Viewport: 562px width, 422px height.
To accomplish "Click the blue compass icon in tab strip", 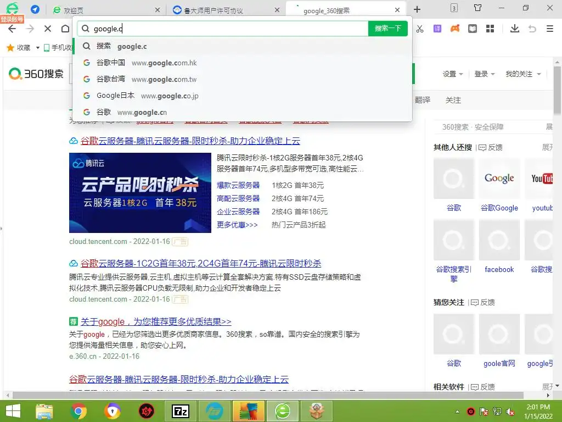I will tap(35, 9).
